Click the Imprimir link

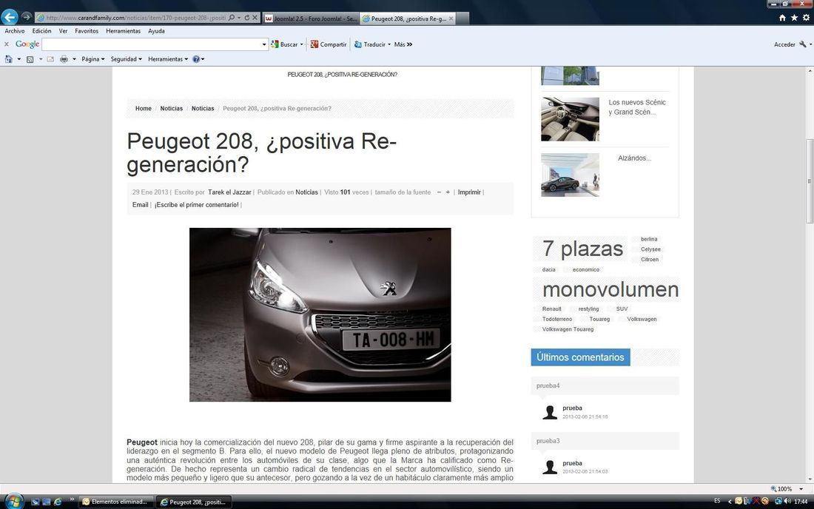coord(469,192)
